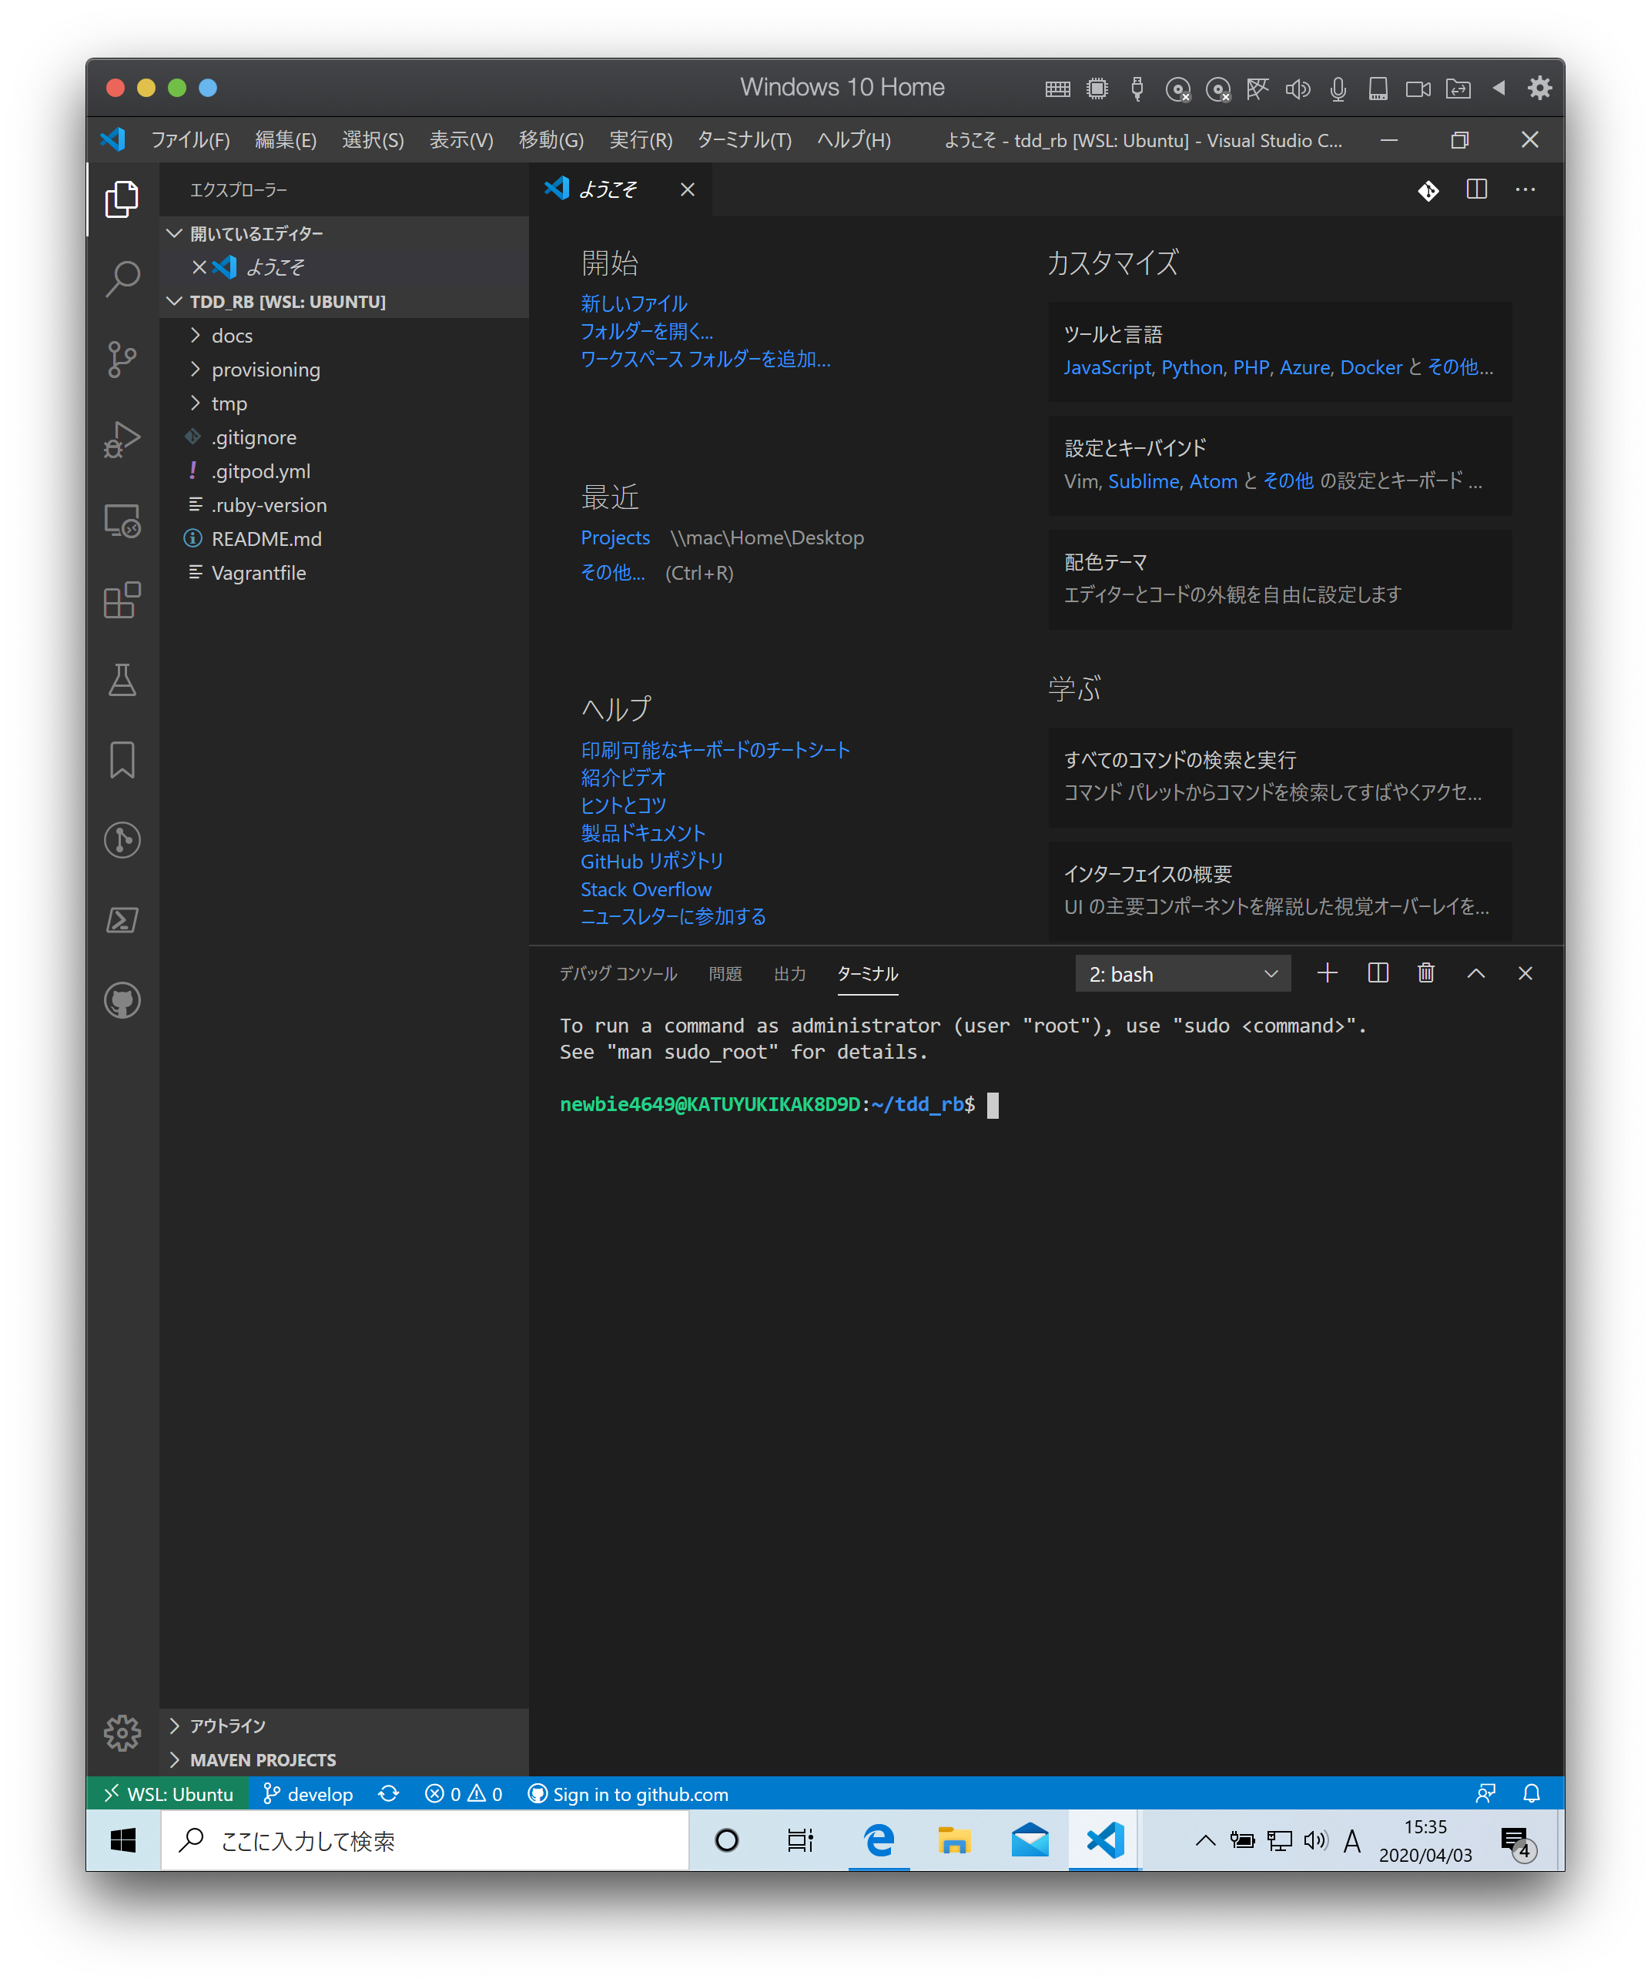Kill terminal with trash icon
1651x1985 pixels.
pyautogui.click(x=1426, y=972)
